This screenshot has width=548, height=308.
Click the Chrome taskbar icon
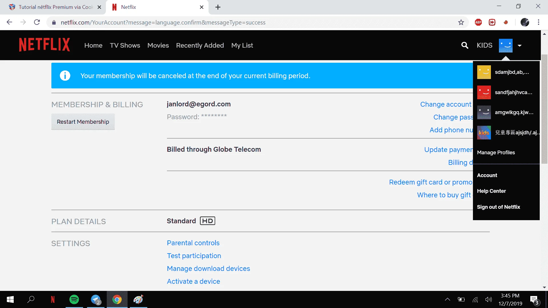click(117, 299)
